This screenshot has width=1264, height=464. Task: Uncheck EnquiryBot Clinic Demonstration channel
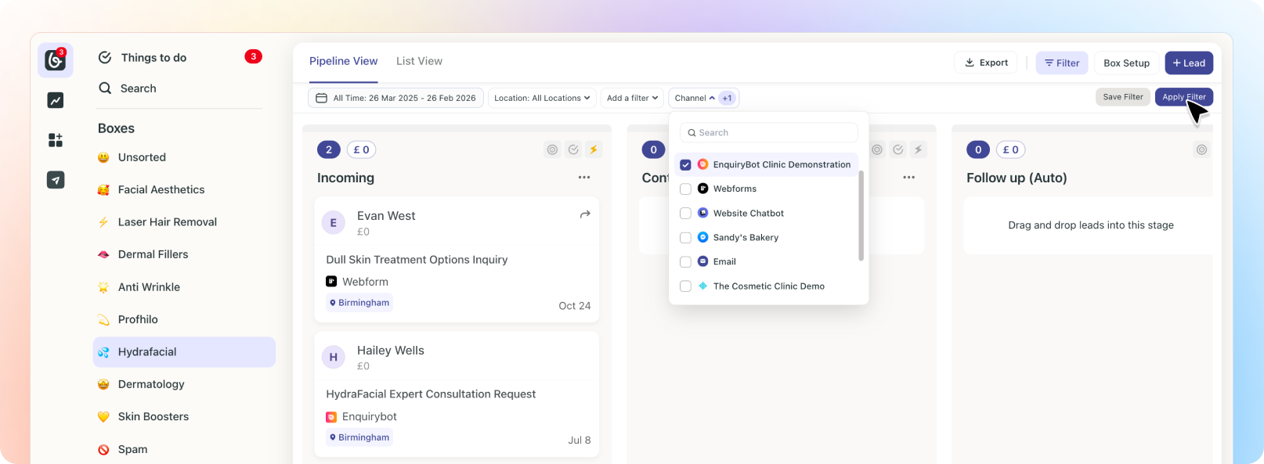[685, 165]
